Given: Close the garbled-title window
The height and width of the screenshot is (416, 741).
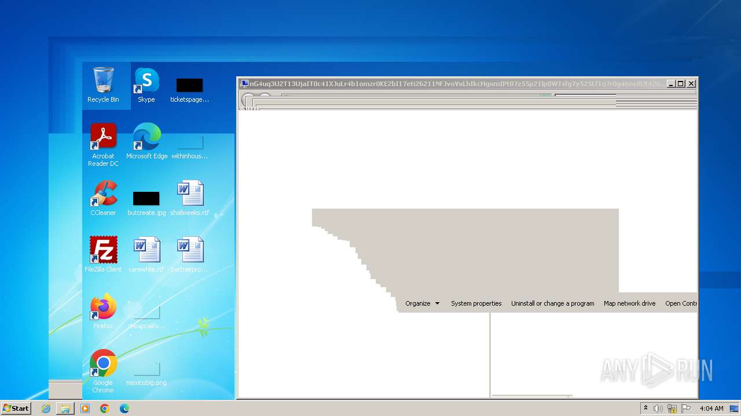Looking at the screenshot, I should pos(691,84).
